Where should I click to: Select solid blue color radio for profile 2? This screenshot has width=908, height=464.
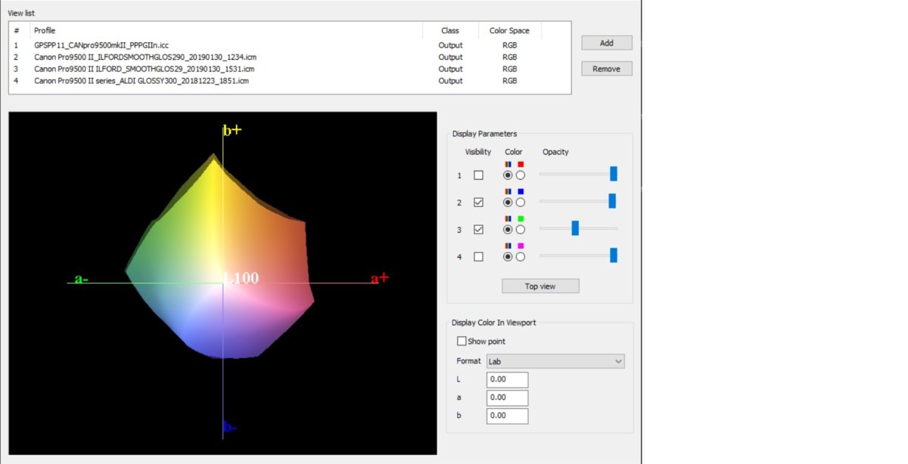(x=521, y=203)
